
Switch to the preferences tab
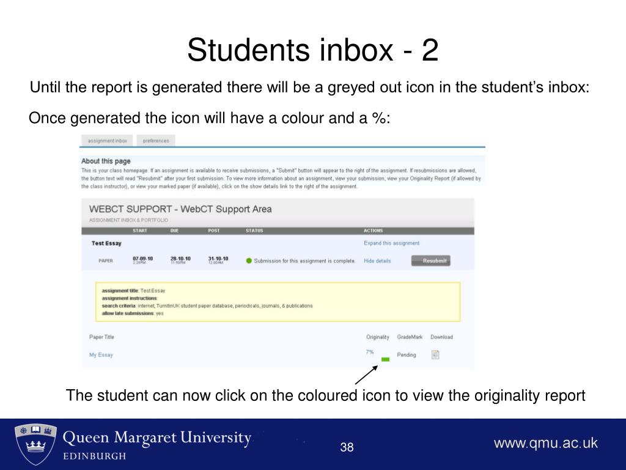(x=156, y=141)
